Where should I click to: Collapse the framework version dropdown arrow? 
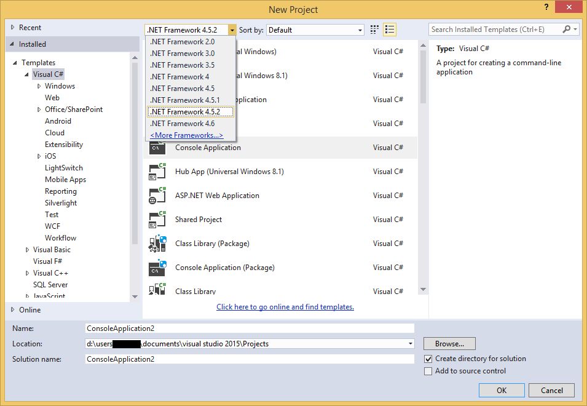232,30
